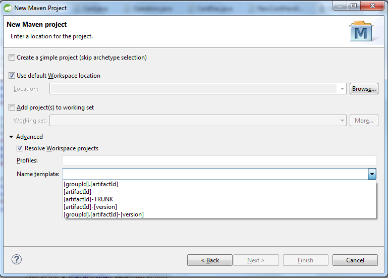Collapse the Advanced section
388x278 pixels.
(11, 137)
